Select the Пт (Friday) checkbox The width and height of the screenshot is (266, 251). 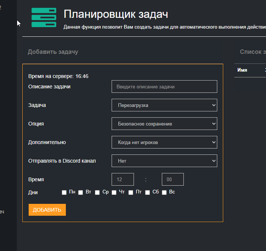coord(131,192)
